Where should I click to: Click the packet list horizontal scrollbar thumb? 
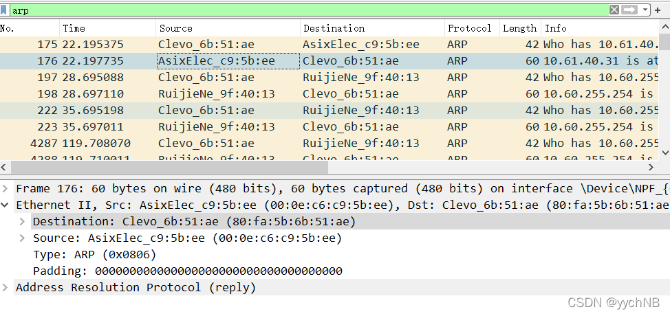tap(169, 167)
